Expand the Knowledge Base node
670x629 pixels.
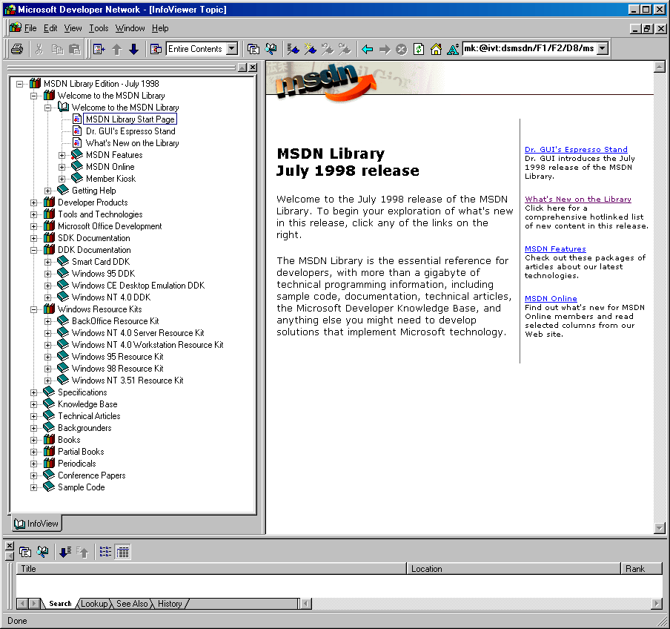[x=34, y=404]
